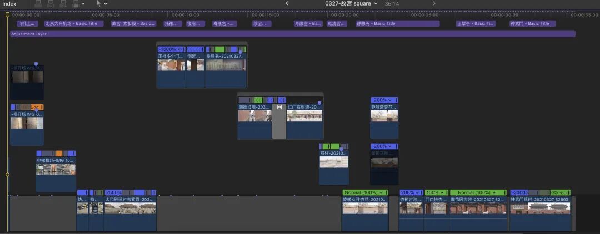Open the 200% retime menu on 杏树古装 clip
This screenshot has height=234, width=600.
(x=411, y=192)
